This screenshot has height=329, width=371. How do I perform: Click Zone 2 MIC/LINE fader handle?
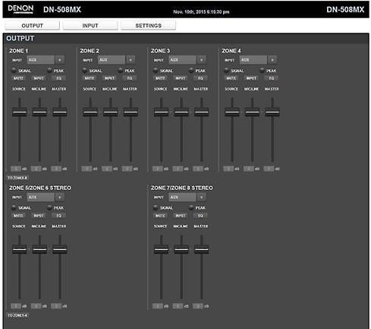(111, 112)
